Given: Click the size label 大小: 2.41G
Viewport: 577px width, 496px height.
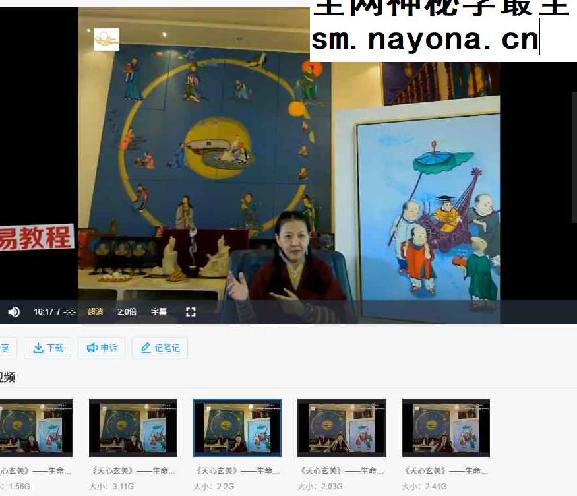Looking at the screenshot, I should 424,486.
